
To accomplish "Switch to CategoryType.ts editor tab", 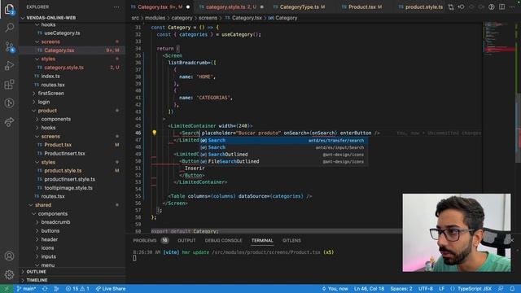I will coord(300,7).
